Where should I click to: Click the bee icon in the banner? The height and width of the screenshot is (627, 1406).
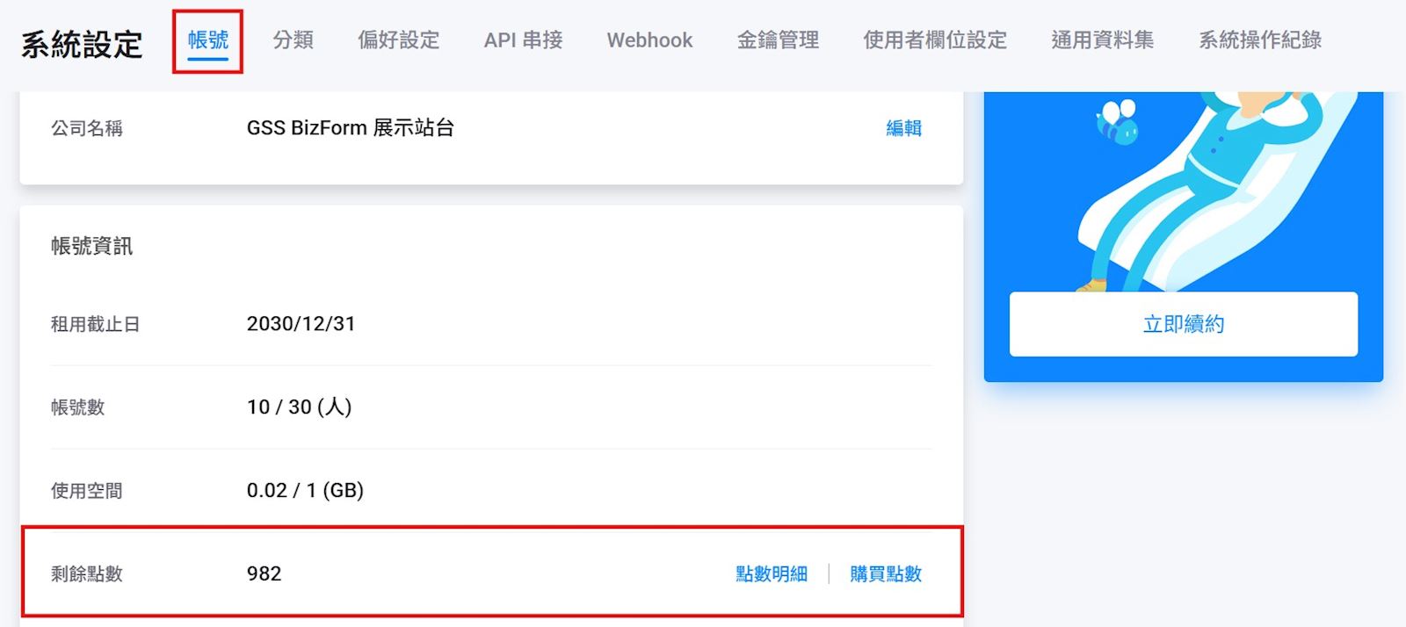click(1117, 122)
